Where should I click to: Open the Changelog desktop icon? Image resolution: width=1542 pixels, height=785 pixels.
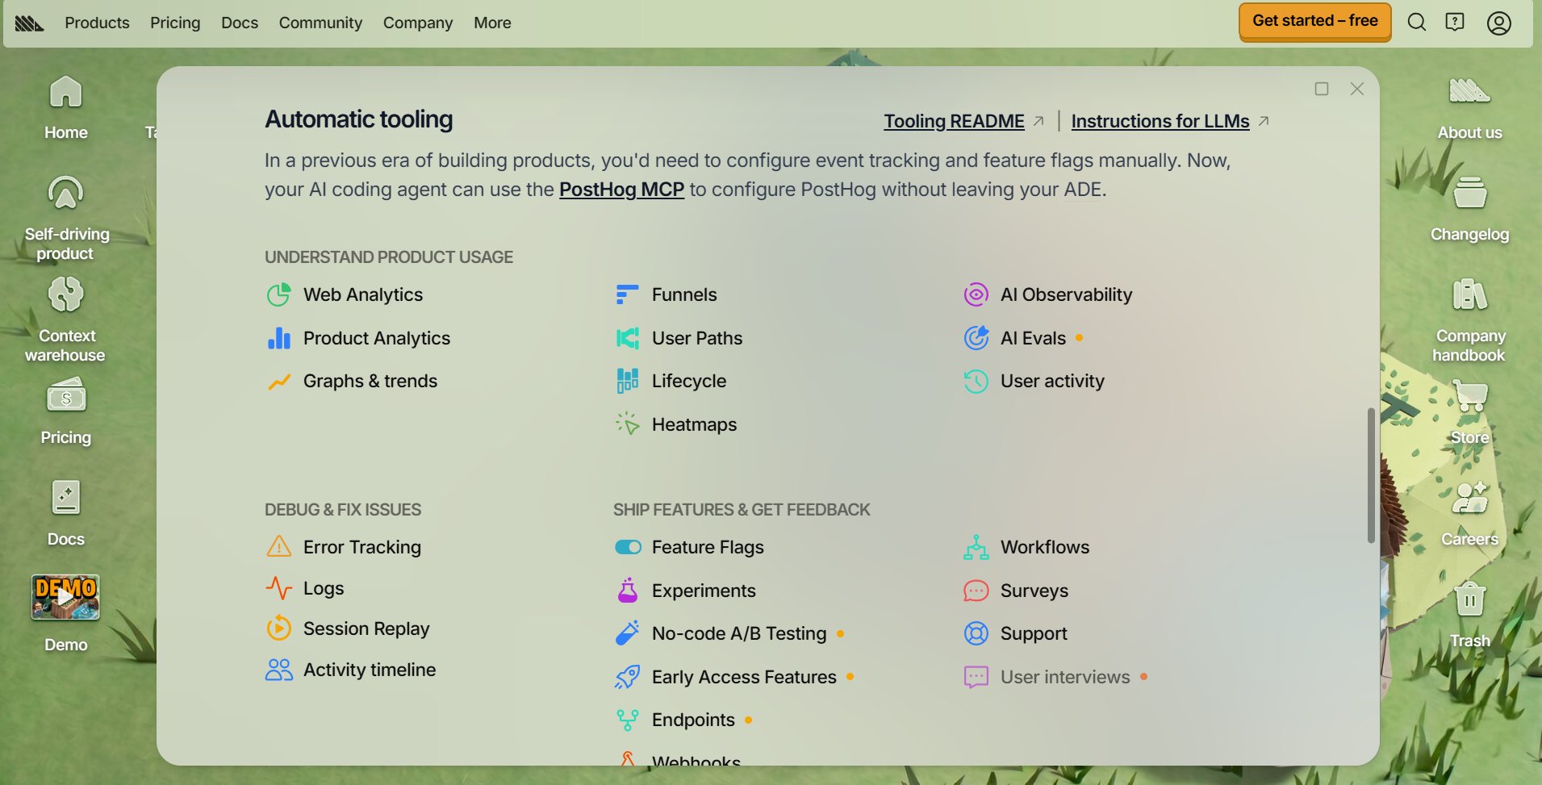(1469, 209)
